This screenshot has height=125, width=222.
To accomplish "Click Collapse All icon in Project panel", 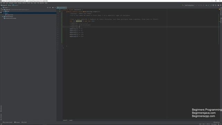I will [50, 8].
